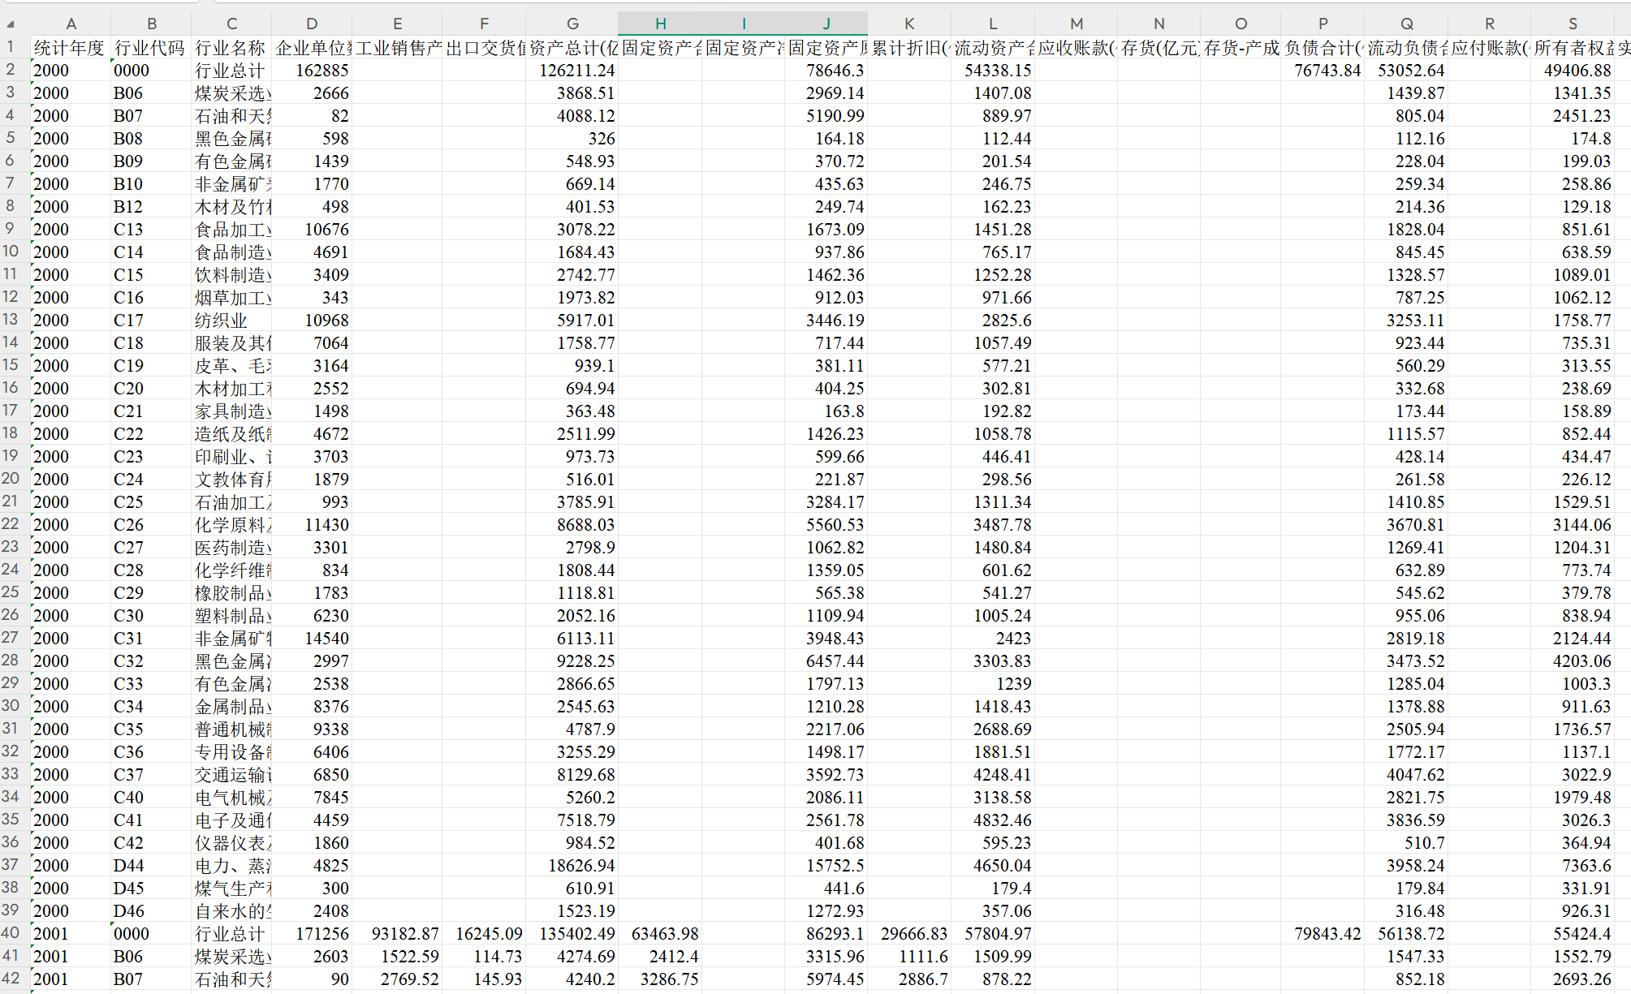Screen dimensions: 1631x994
Task: Click cell with code D44
Action: tap(129, 866)
